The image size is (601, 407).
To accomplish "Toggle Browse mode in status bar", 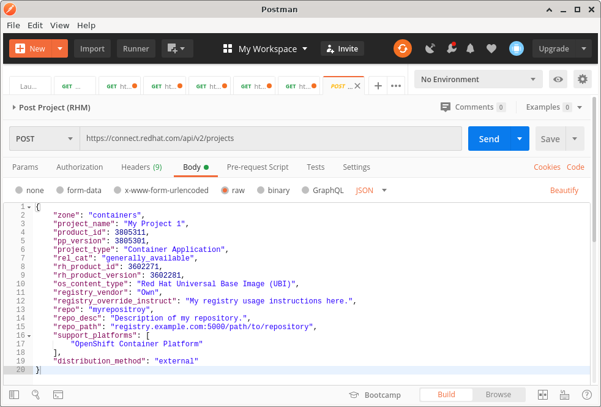I will coord(498,394).
